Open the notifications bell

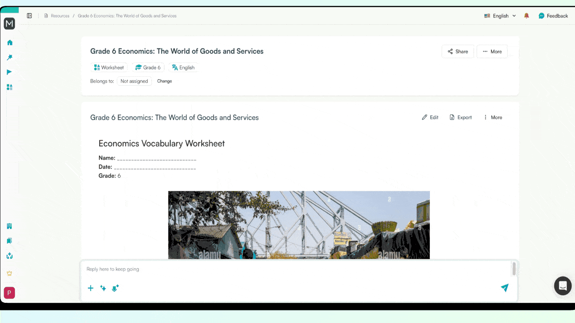[526, 16]
